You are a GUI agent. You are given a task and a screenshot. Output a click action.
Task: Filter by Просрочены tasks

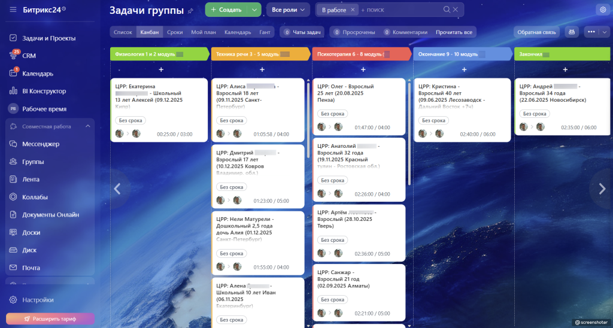point(354,32)
